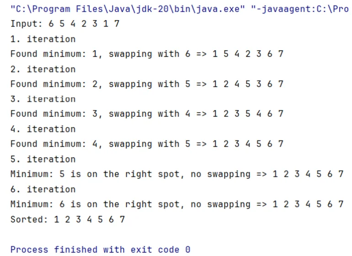Click the "3. iteration" line
This screenshot has height=256, width=352.
pos(43,99)
